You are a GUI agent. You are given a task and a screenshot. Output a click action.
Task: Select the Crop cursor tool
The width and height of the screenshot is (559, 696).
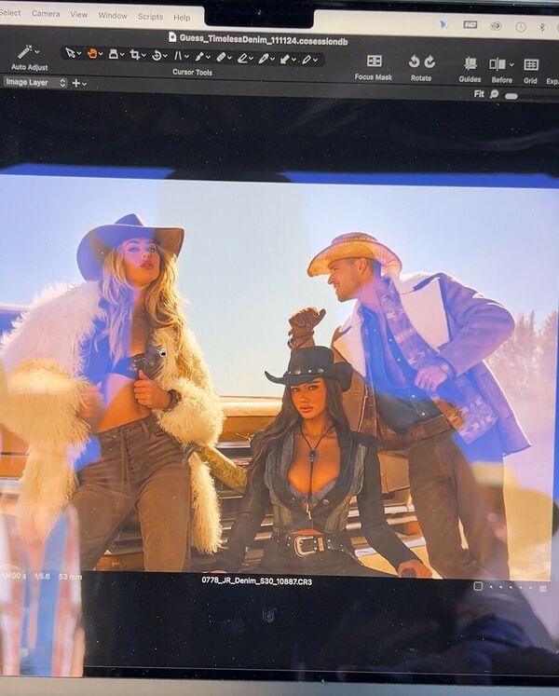[134, 55]
